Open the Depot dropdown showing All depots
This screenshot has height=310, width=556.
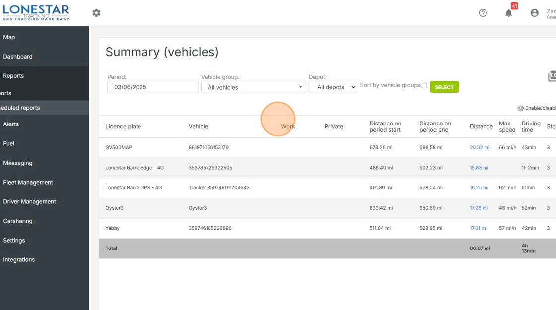tap(333, 87)
